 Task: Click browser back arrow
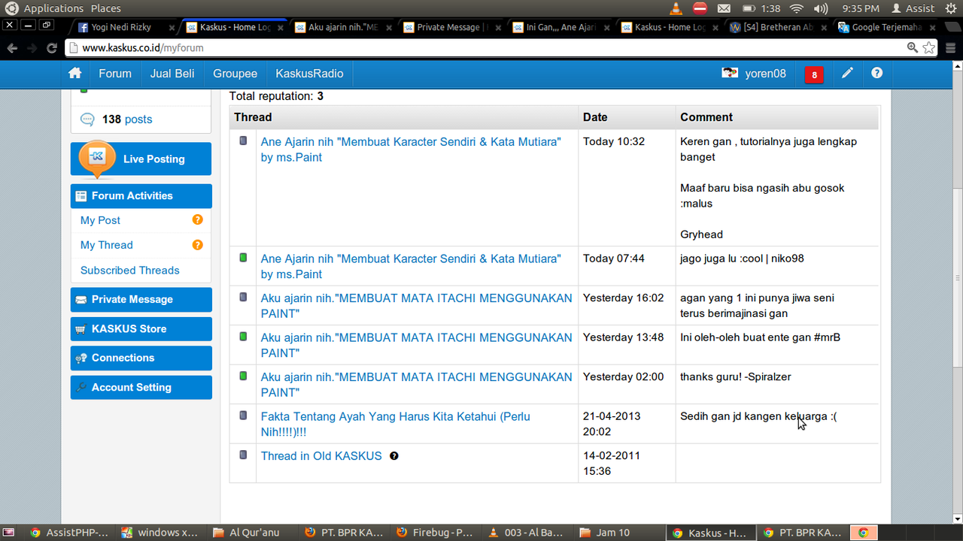(11, 47)
